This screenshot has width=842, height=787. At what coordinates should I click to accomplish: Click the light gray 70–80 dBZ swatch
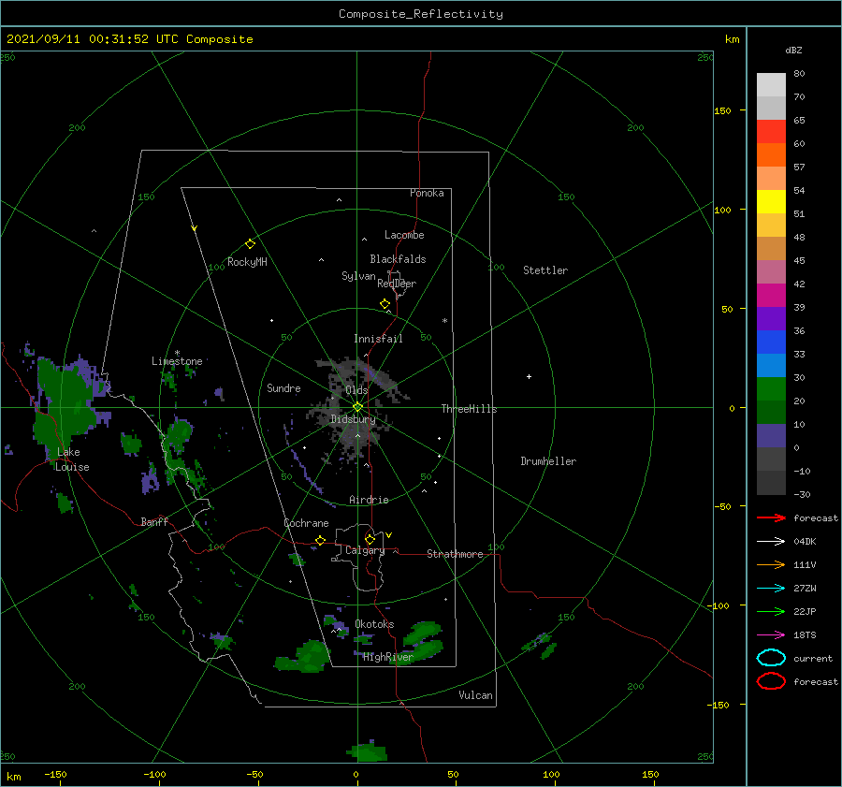pyautogui.click(x=771, y=85)
